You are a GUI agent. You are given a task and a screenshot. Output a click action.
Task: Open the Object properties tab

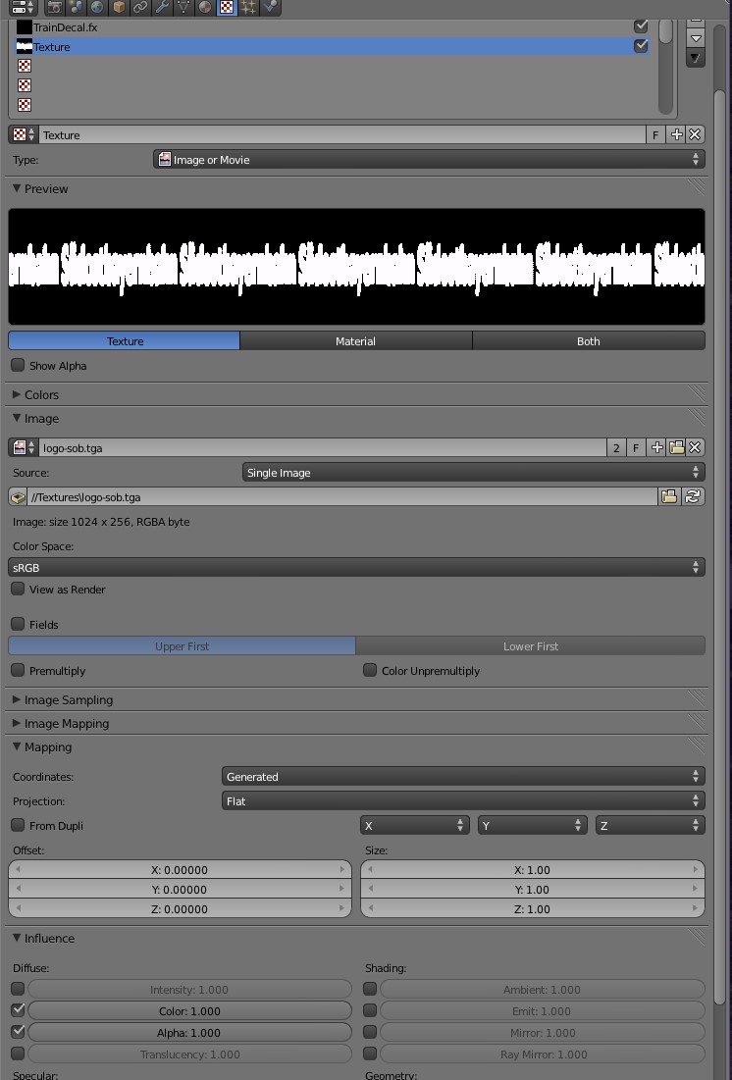[x=119, y=8]
